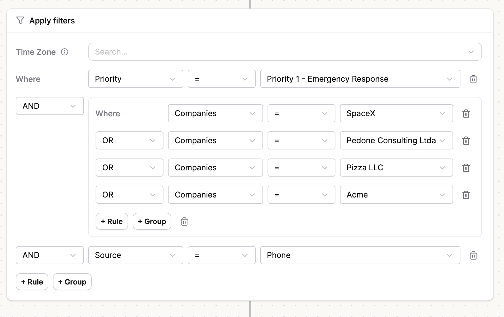The width and height of the screenshot is (504, 317).
Task: Remove the SpaceX company rule
Action: click(x=466, y=114)
